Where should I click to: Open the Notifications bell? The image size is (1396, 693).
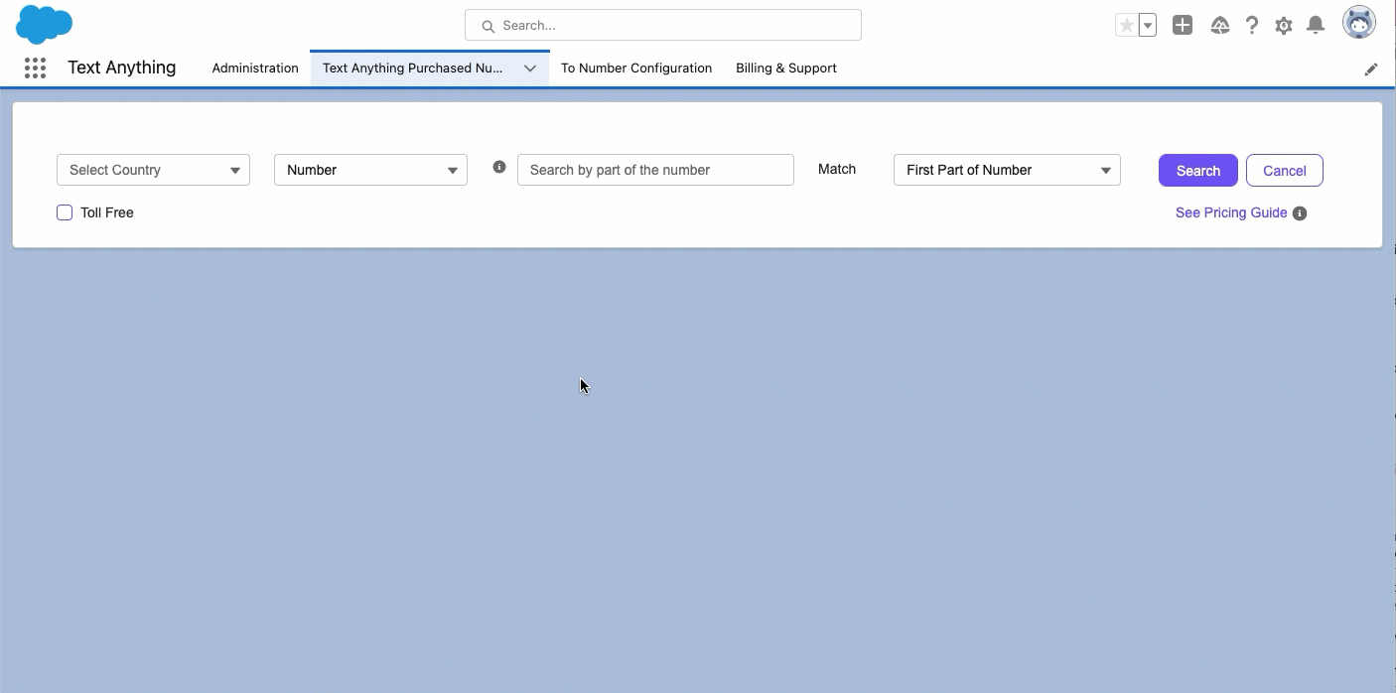(1316, 26)
